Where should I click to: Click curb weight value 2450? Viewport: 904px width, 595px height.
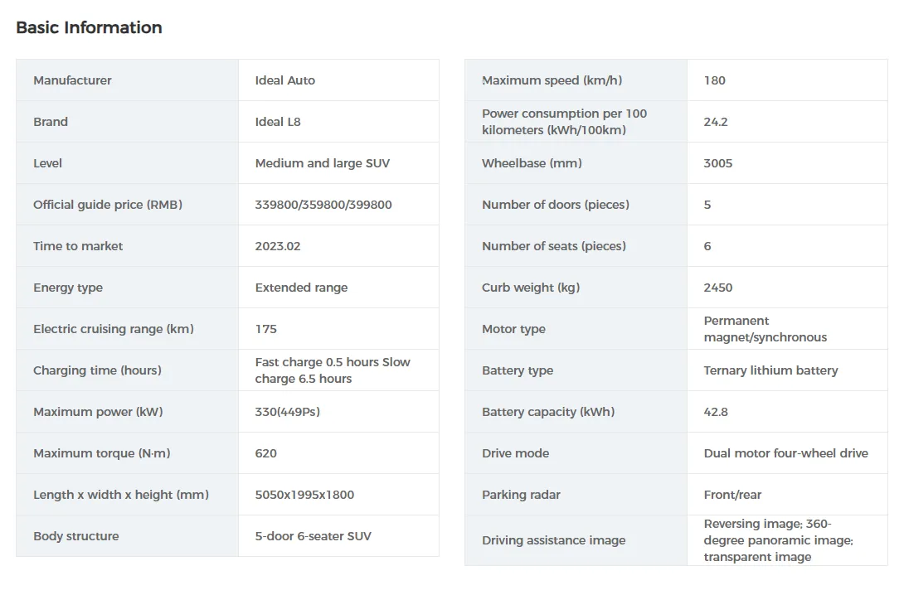717,288
